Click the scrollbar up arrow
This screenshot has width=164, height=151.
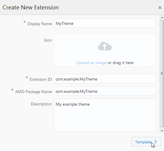162,18
